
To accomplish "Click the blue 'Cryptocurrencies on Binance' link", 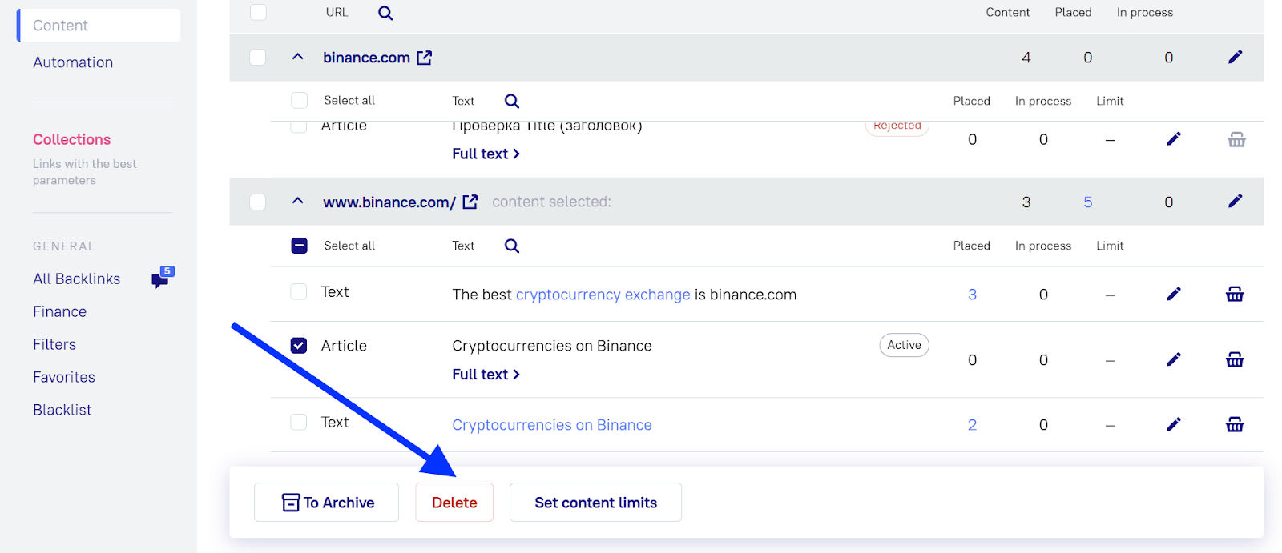I will point(552,425).
